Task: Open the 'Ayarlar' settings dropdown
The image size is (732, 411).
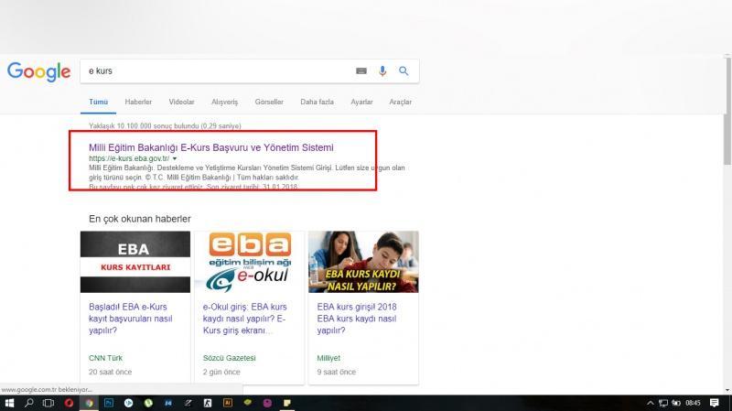Action: [x=361, y=102]
